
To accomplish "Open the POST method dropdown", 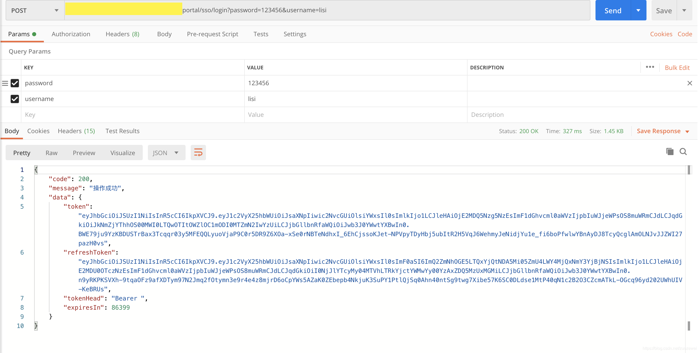I will coord(35,10).
